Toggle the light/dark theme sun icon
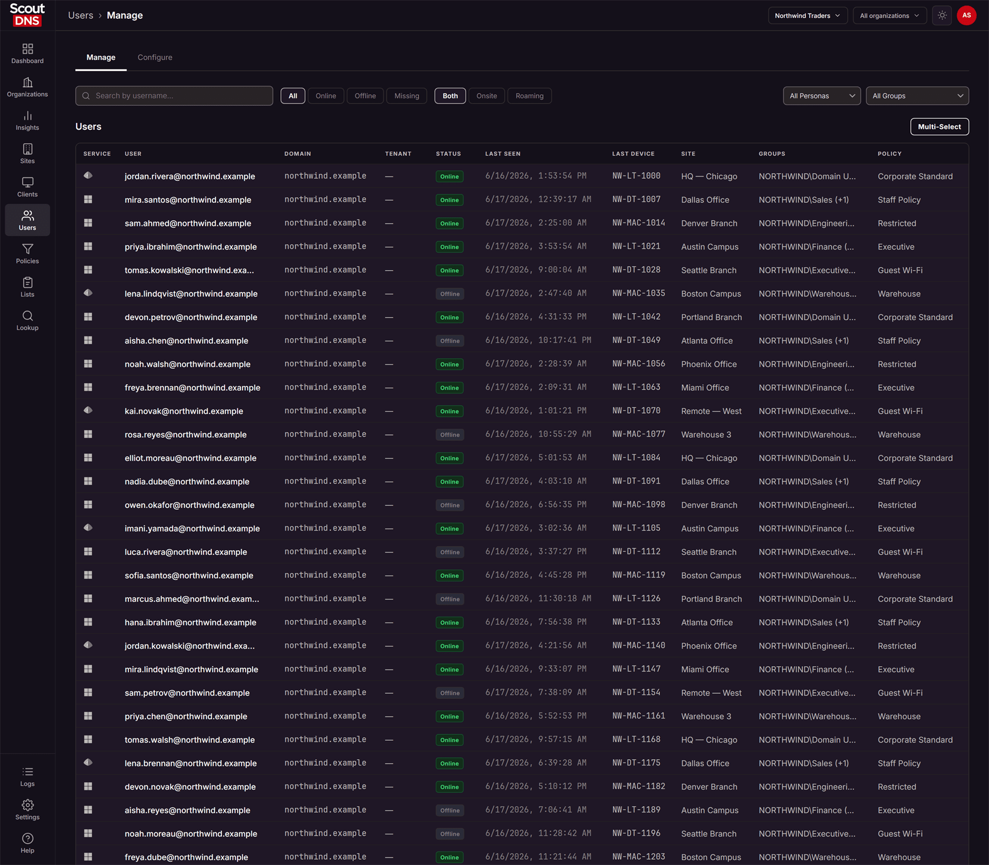 942,15
